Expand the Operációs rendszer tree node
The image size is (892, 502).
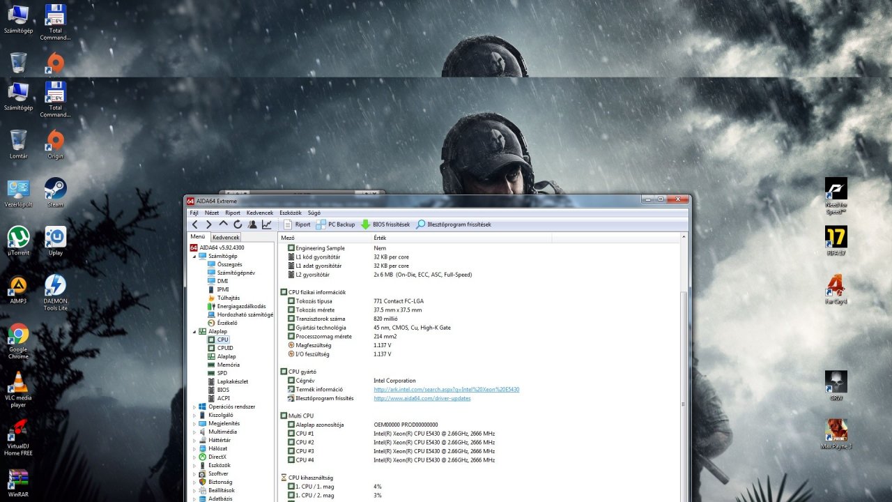(x=193, y=406)
